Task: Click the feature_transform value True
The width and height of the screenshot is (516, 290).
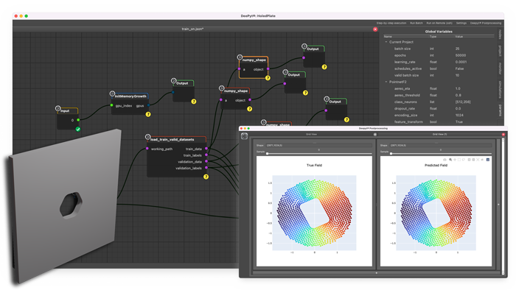Action: click(x=459, y=122)
